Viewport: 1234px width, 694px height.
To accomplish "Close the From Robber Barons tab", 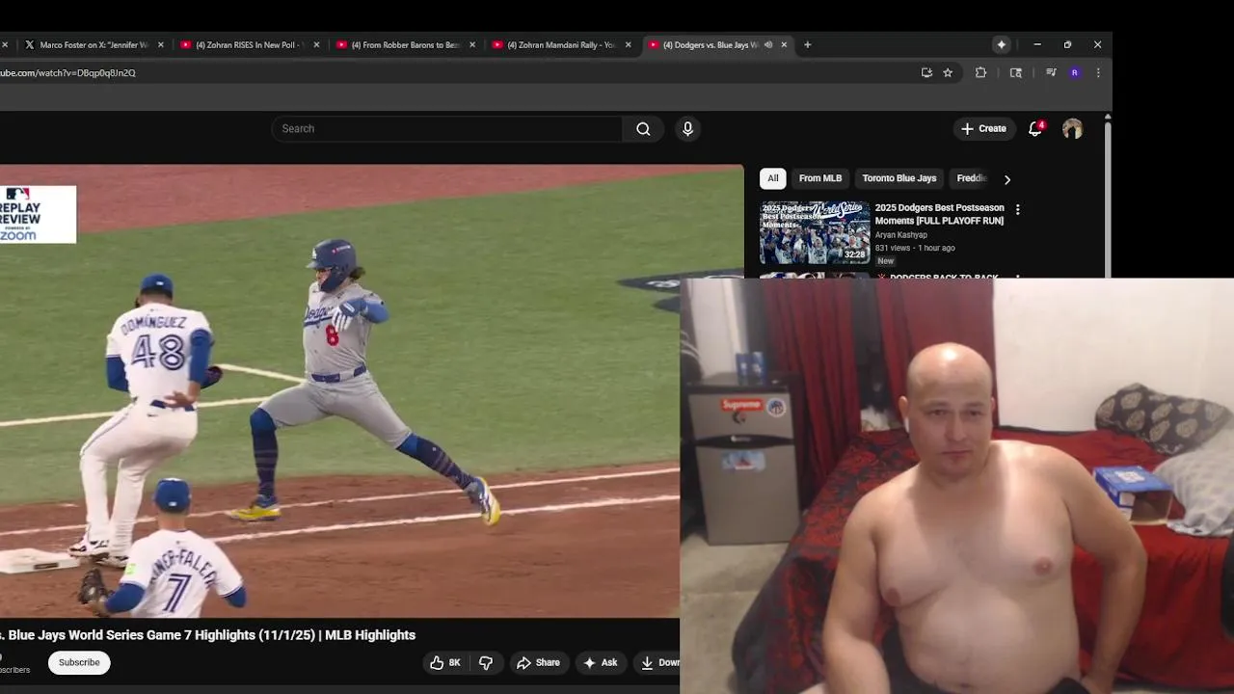I will point(472,44).
